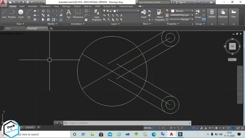Click the Stretch tool icon

click(43, 20)
